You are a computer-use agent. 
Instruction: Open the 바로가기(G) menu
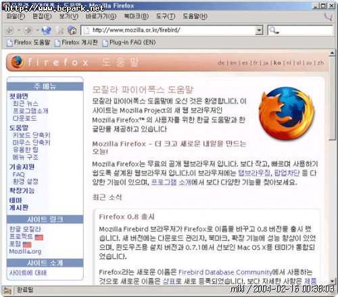tap(101, 16)
